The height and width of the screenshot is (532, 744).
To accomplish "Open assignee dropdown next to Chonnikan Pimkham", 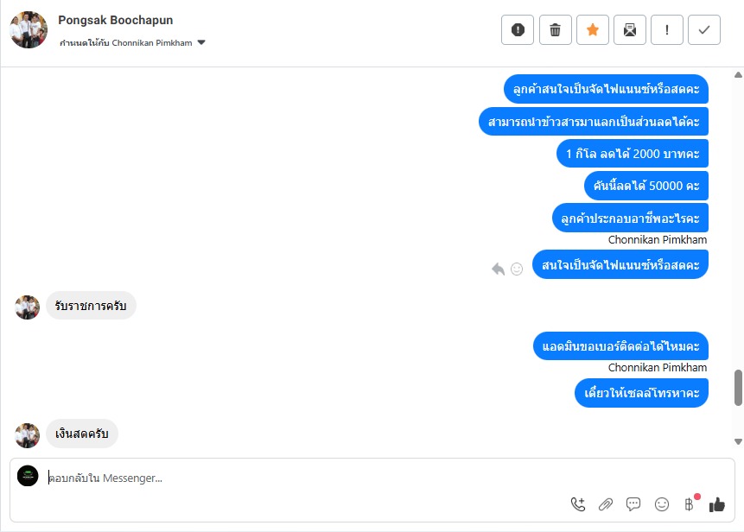I will click(x=201, y=42).
